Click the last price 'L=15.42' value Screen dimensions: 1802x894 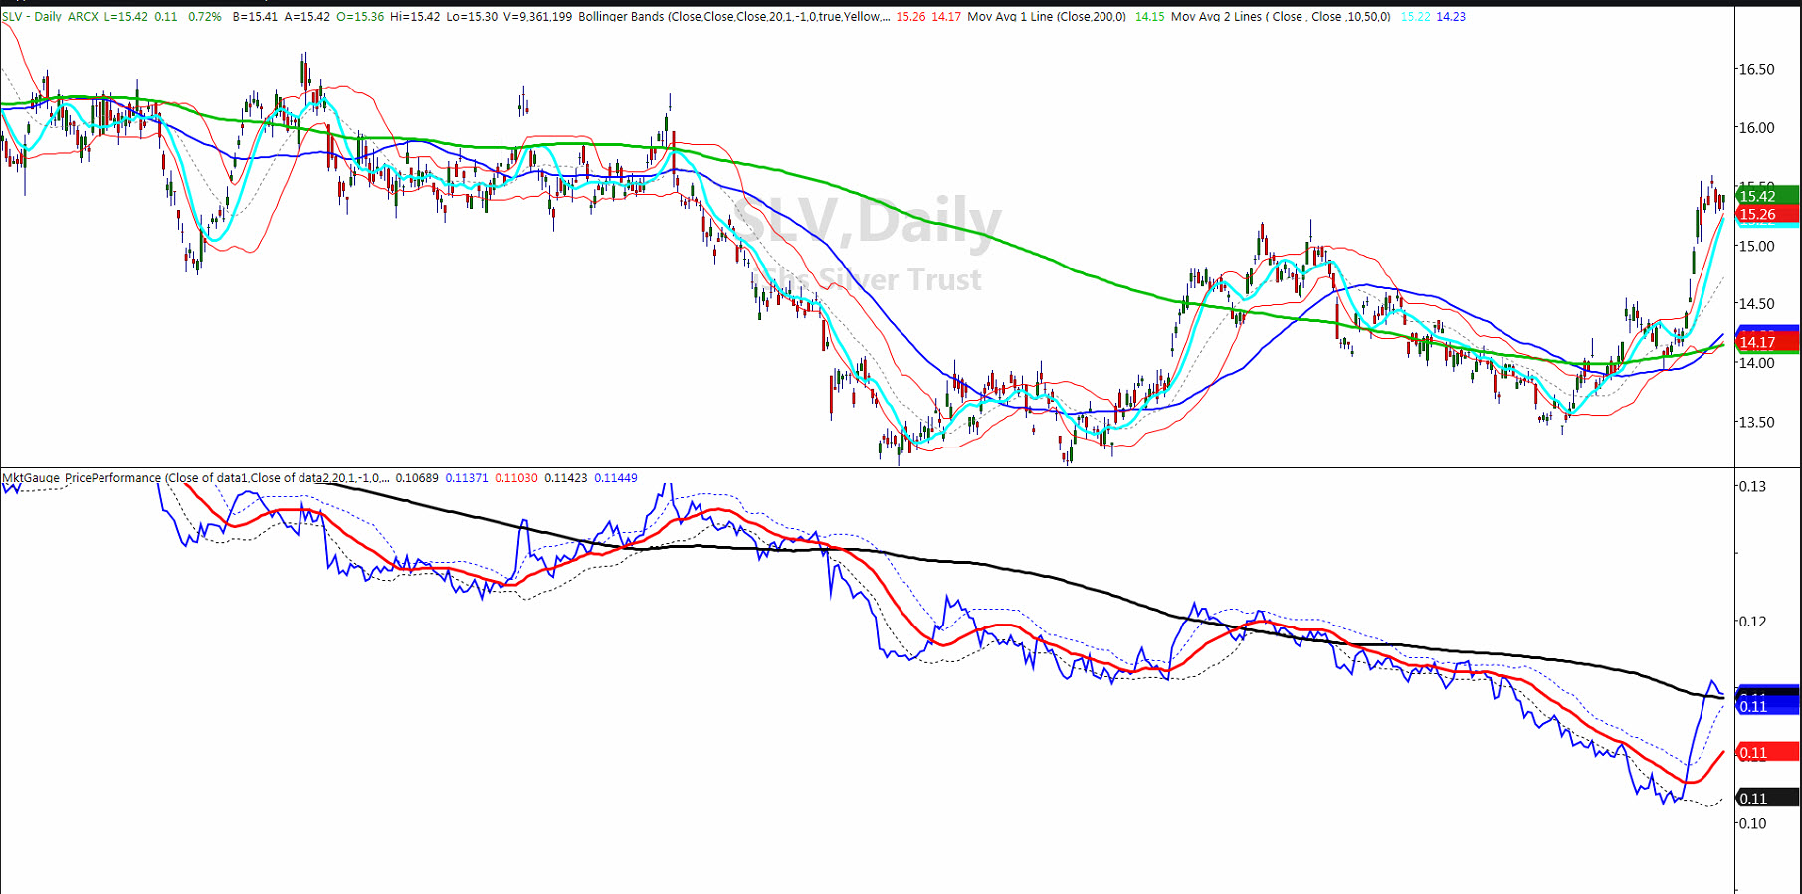(x=126, y=17)
